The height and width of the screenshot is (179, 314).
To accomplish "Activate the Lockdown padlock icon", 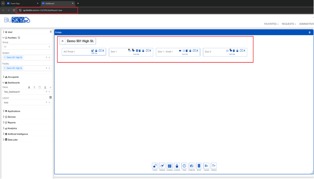I will [177, 166].
